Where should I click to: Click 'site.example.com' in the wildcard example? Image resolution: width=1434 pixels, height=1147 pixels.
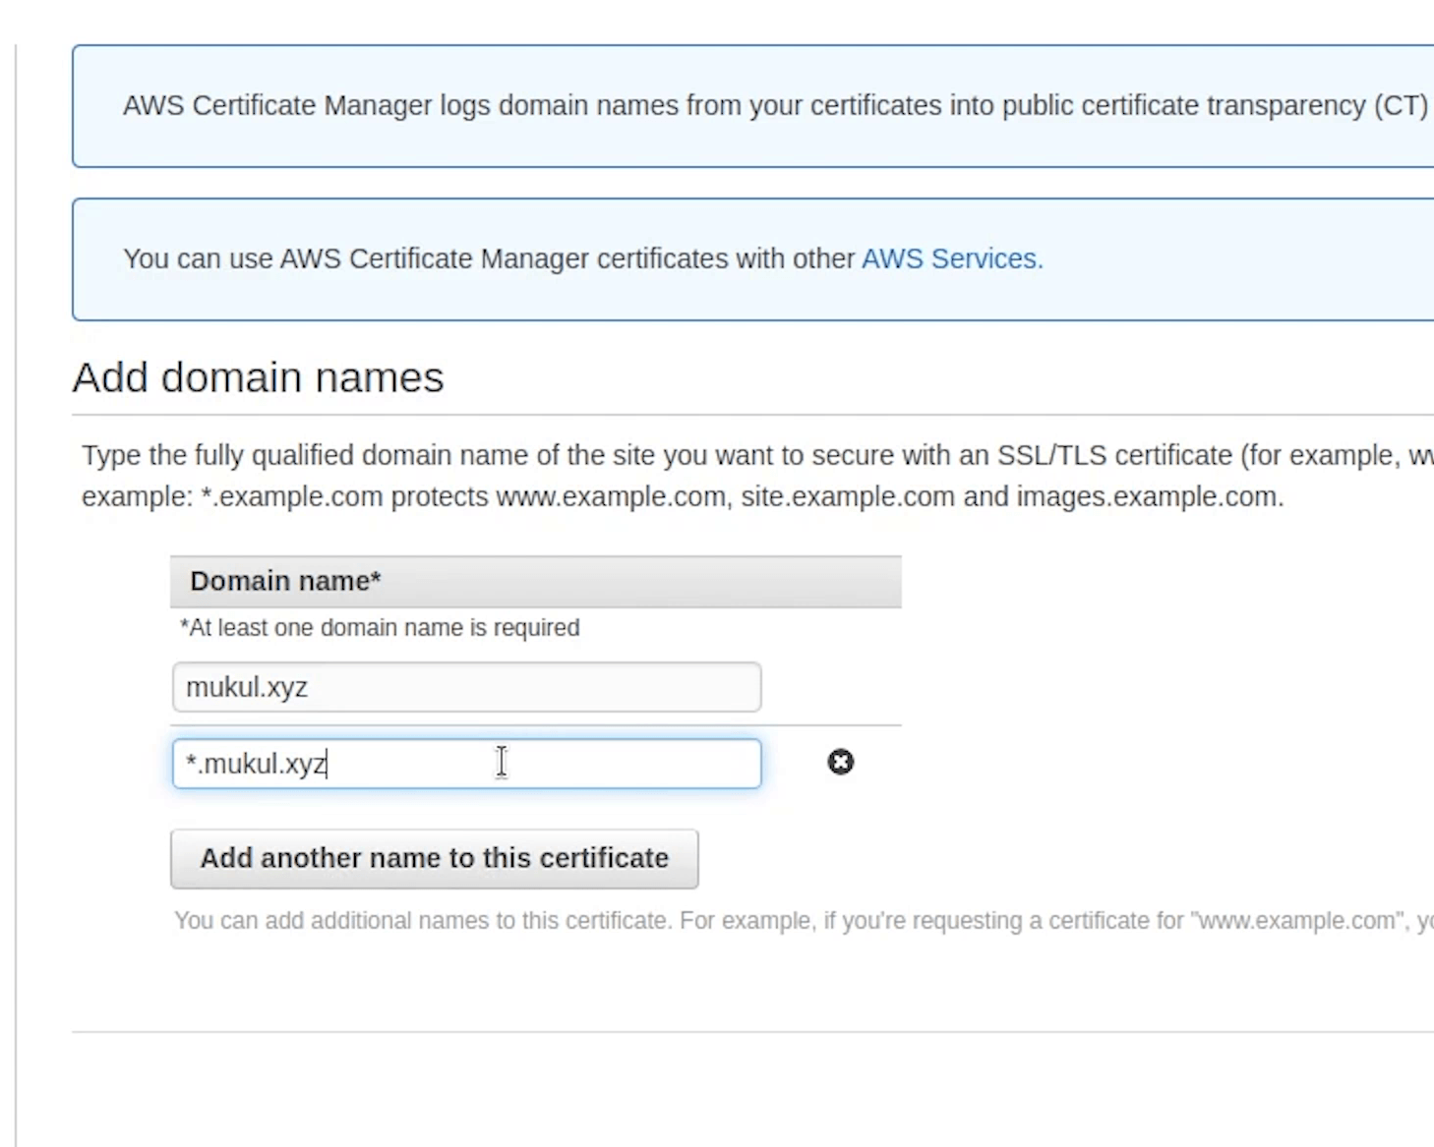click(847, 497)
